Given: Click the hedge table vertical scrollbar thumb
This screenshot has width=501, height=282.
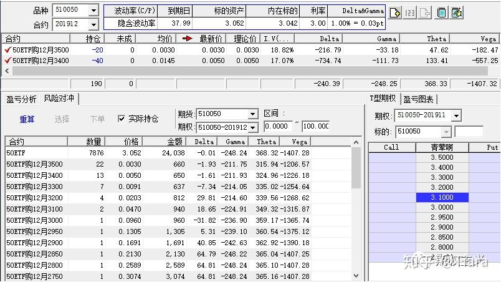Looking at the screenshot, I should [356, 168].
